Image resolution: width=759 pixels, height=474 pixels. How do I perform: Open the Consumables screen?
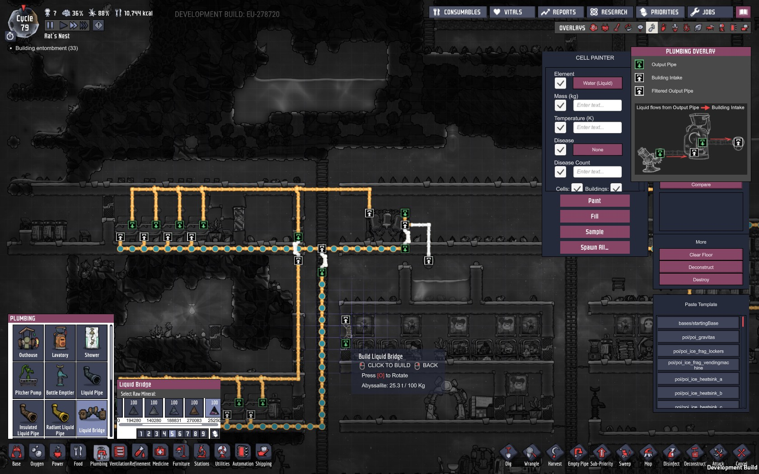click(458, 12)
